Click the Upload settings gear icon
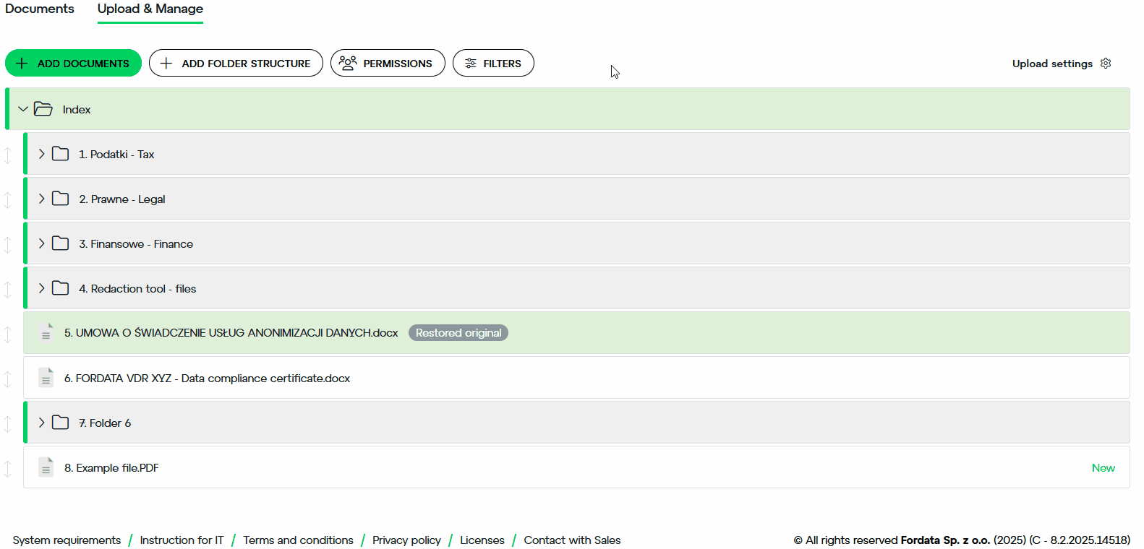This screenshot has height=549, width=1144. (1106, 64)
